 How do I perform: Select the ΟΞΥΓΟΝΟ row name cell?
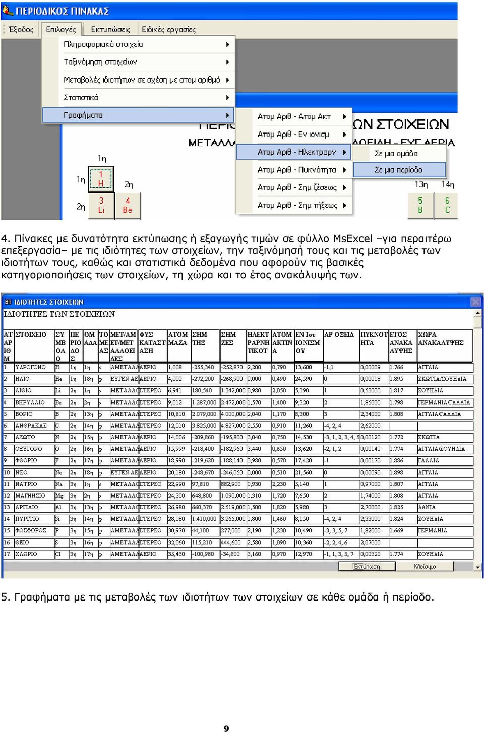coord(34,449)
